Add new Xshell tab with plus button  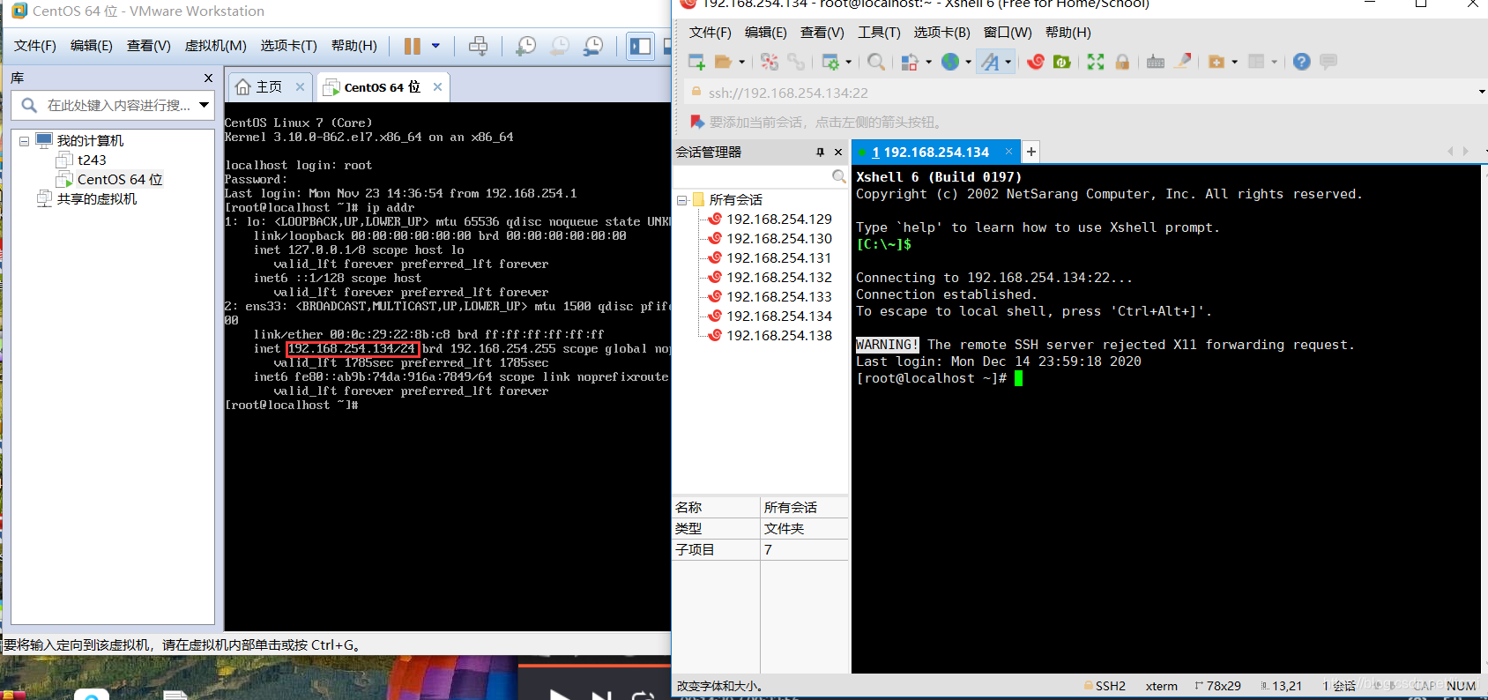[x=1030, y=152]
